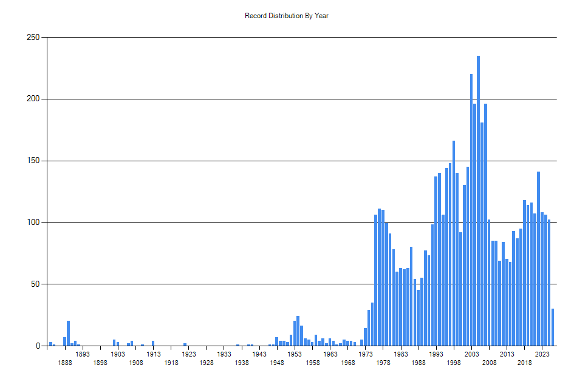This screenshot has width=574, height=382.
Task: Select the 2003 x-axis year label
Action: pyautogui.click(x=471, y=354)
